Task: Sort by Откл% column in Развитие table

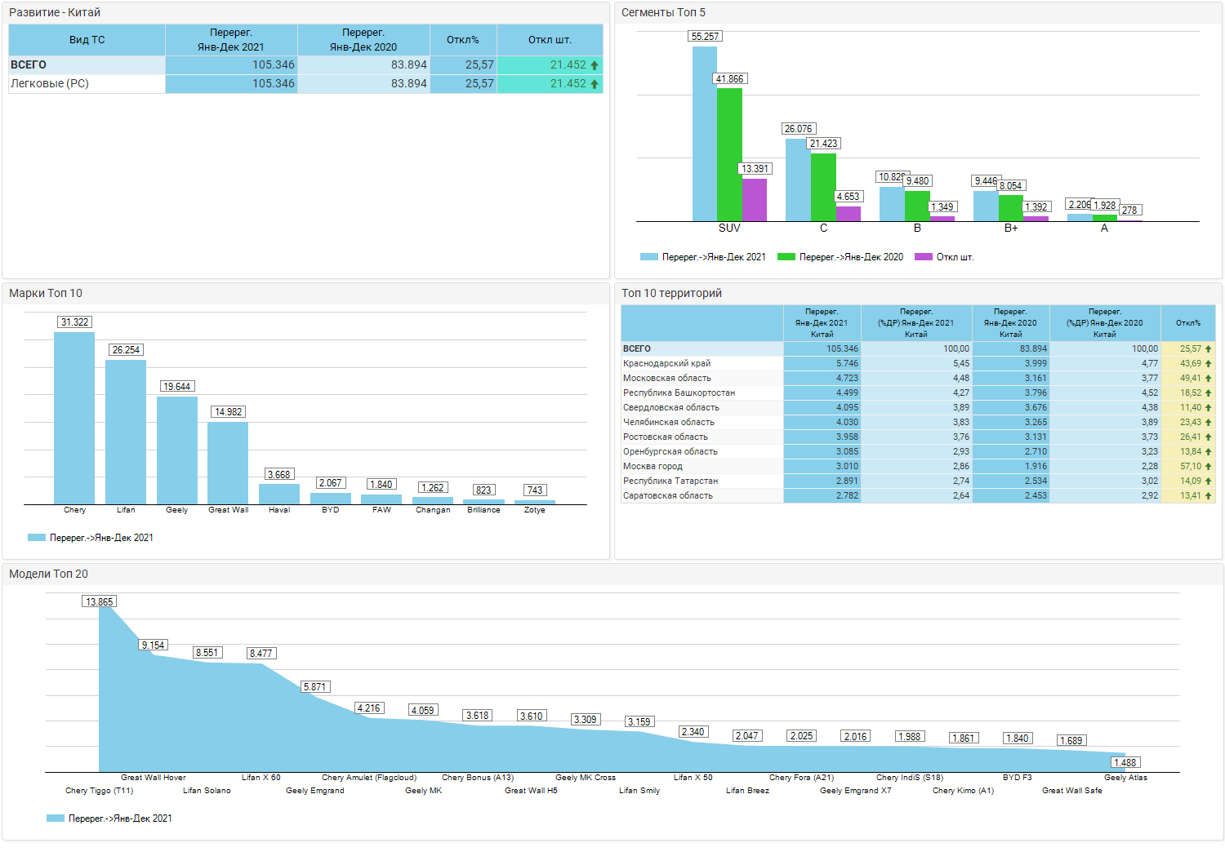Action: click(x=463, y=39)
